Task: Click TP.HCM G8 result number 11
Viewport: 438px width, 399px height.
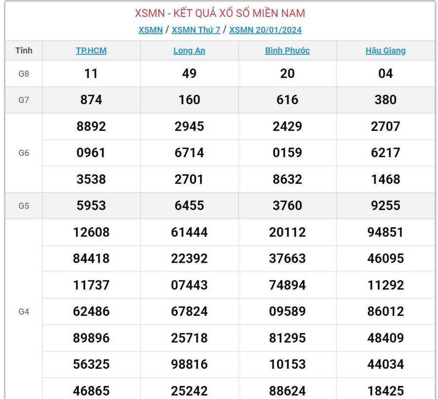Action: pos(91,73)
